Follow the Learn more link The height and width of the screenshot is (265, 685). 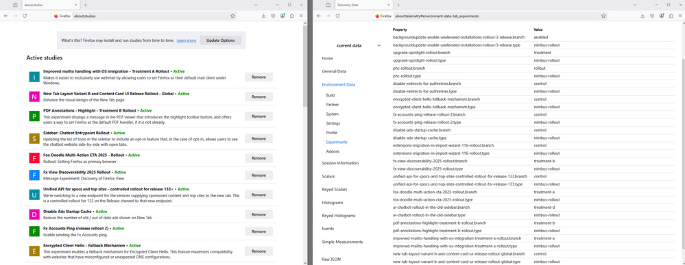click(x=186, y=40)
